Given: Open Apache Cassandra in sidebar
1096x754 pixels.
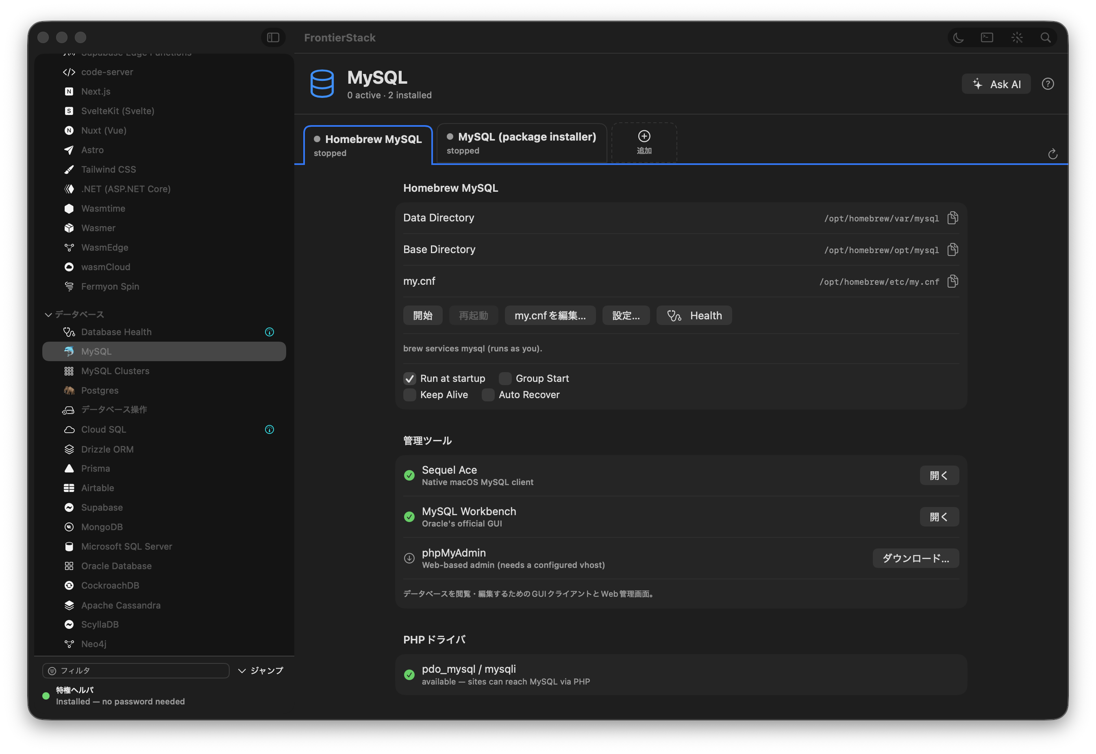Looking at the screenshot, I should click(164, 605).
